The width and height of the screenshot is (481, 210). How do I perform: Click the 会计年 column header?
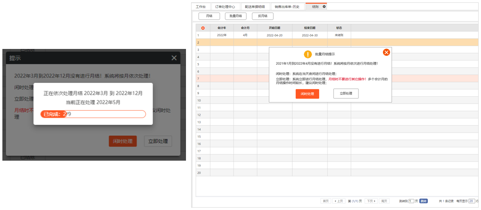(222, 28)
